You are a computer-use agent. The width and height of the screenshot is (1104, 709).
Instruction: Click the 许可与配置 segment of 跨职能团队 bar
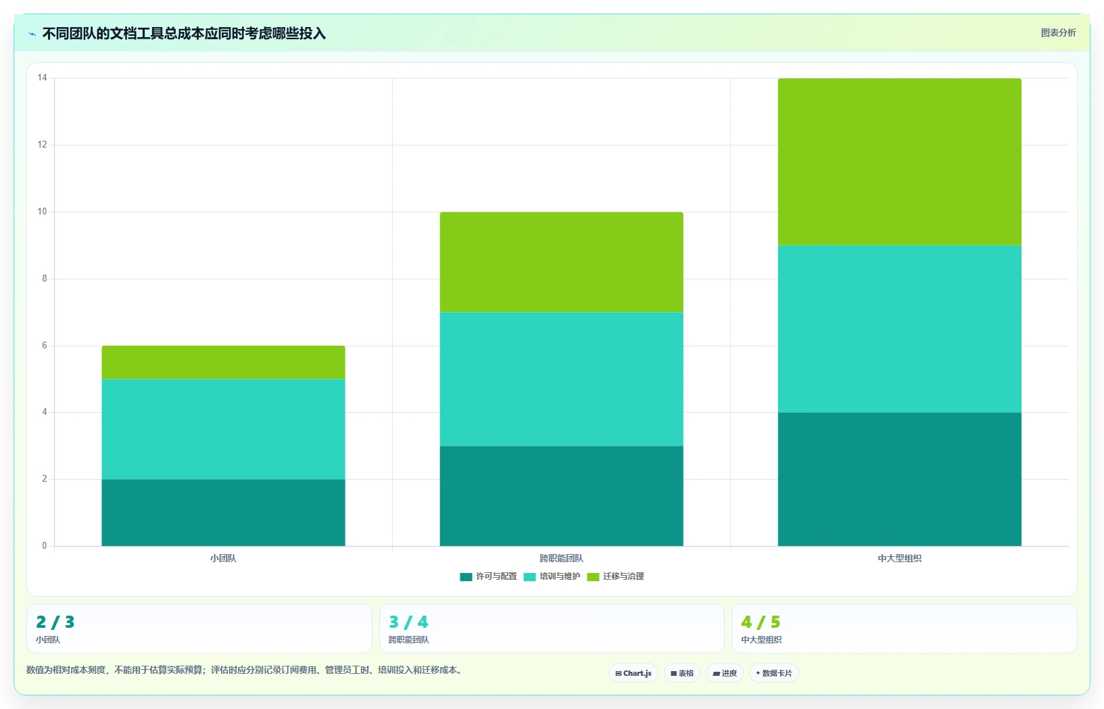click(561, 496)
